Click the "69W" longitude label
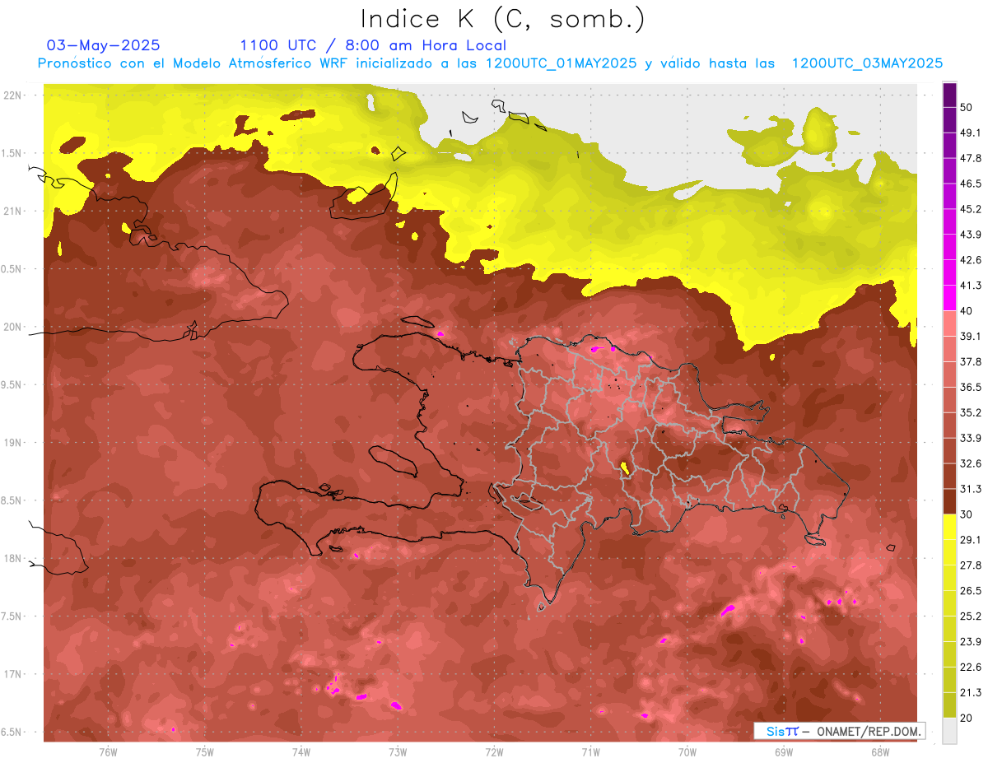The height and width of the screenshot is (763, 988). [784, 752]
